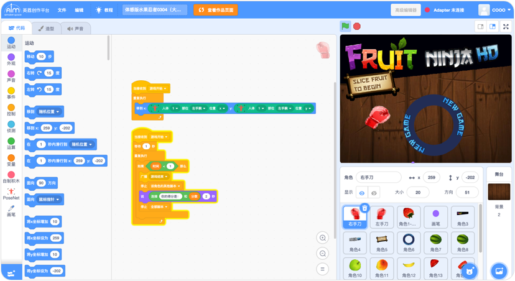The width and height of the screenshot is (515, 281).
Task: Click the sprite list scrollbar
Action: 481,228
